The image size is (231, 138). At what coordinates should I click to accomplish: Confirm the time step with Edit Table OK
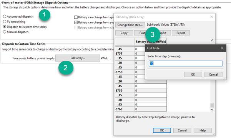click(x=193, y=75)
